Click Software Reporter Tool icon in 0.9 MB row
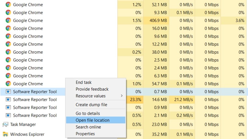This screenshot has height=139, width=248. tap(8, 107)
